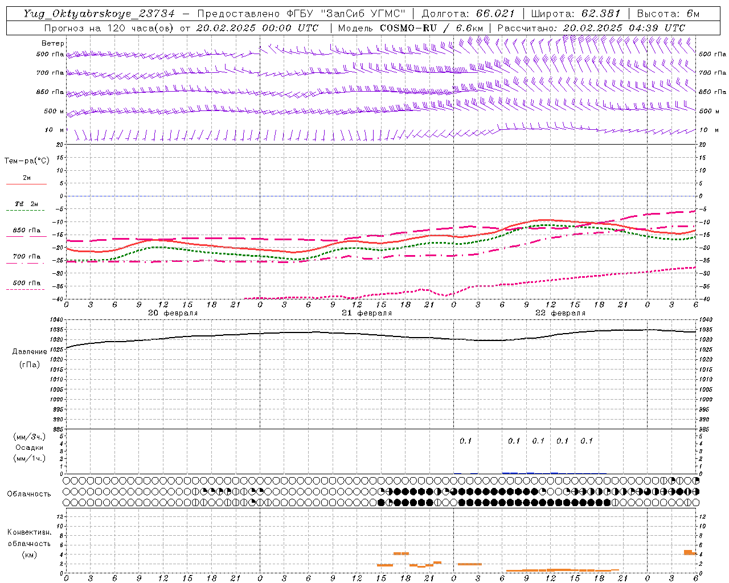This screenshot has height=583, width=729.
Task: Click the (мм/1ч.) precipitation unit label
Action: (30, 459)
